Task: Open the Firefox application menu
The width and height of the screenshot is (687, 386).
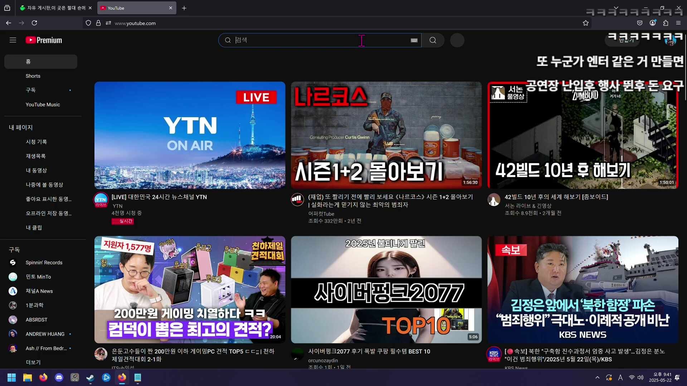Action: click(678, 23)
